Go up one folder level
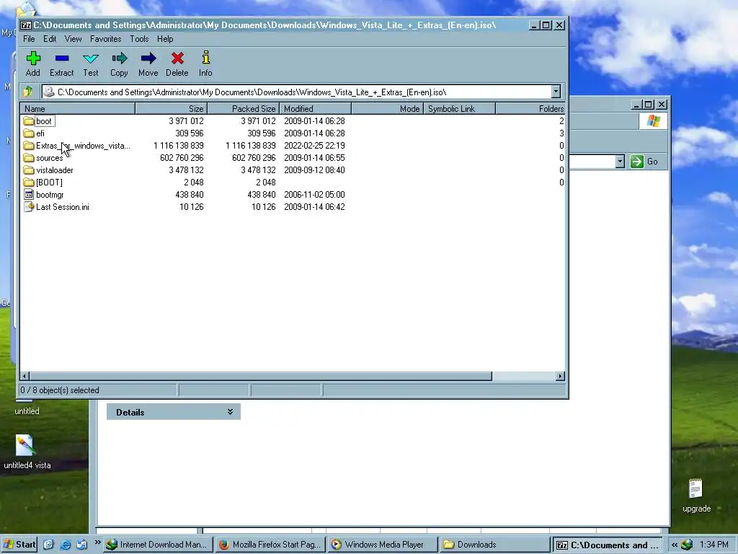 click(x=28, y=92)
